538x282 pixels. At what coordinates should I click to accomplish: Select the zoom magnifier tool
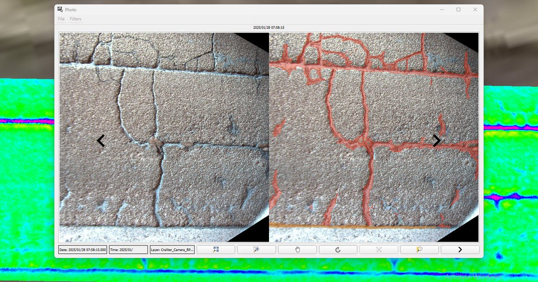256,249
